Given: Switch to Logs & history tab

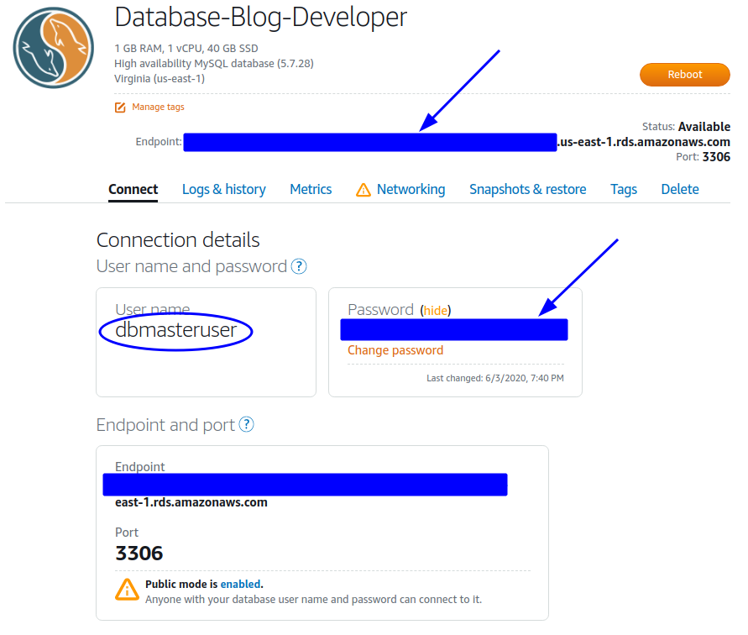Looking at the screenshot, I should pyautogui.click(x=224, y=190).
